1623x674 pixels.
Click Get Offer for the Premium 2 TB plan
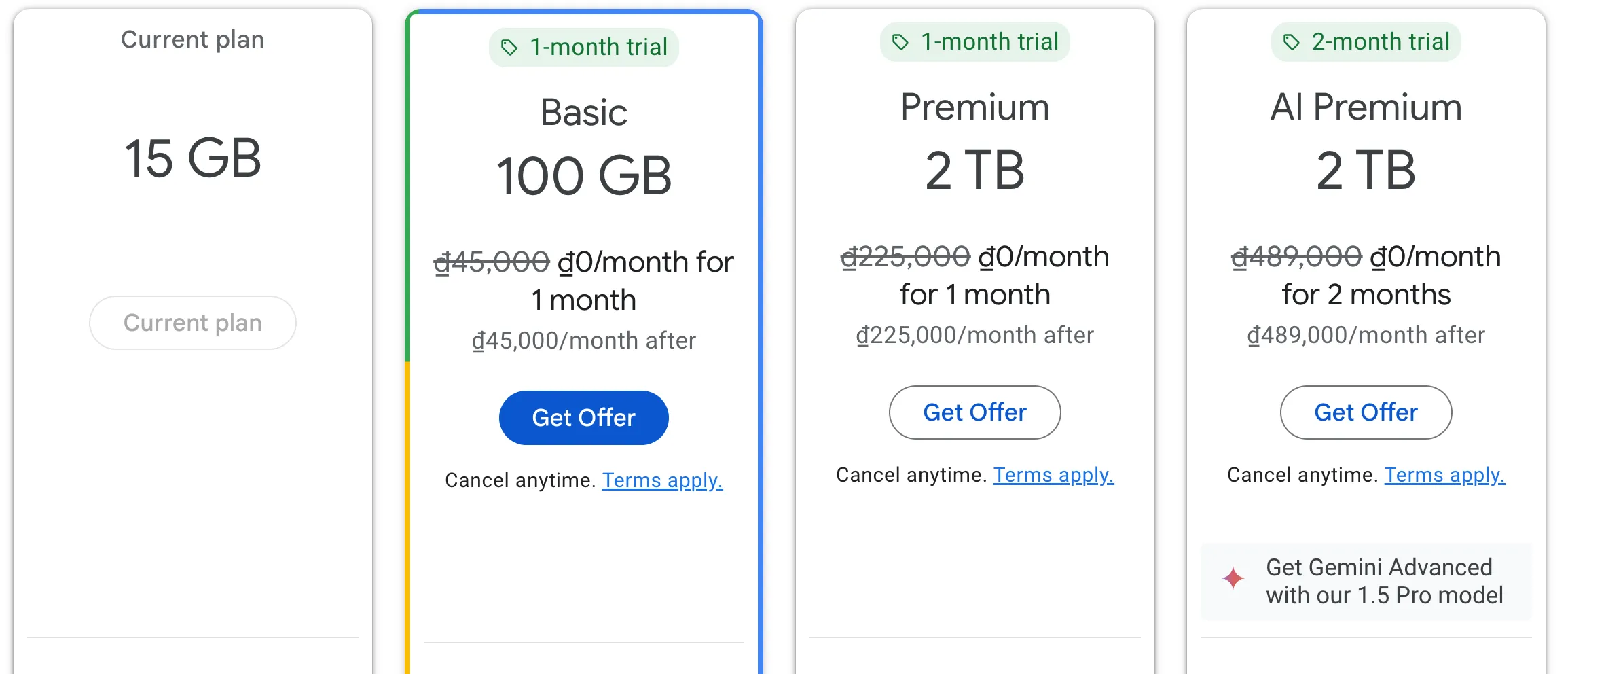[974, 412]
